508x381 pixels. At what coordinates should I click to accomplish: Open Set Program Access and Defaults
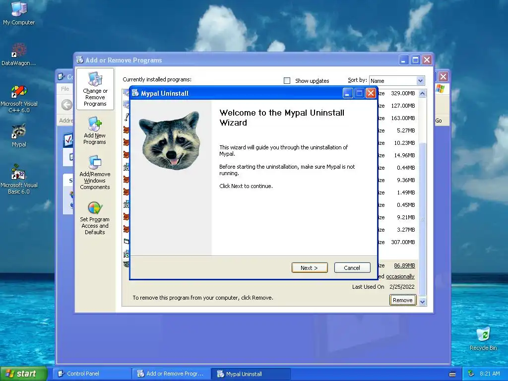click(x=95, y=218)
